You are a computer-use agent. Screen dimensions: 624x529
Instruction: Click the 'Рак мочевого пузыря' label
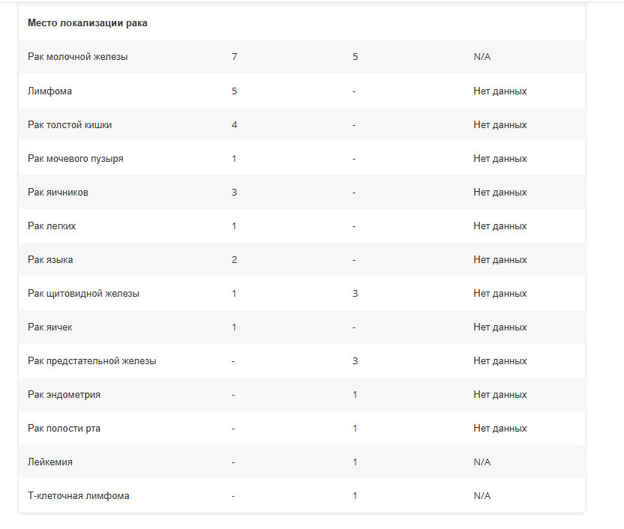click(76, 159)
